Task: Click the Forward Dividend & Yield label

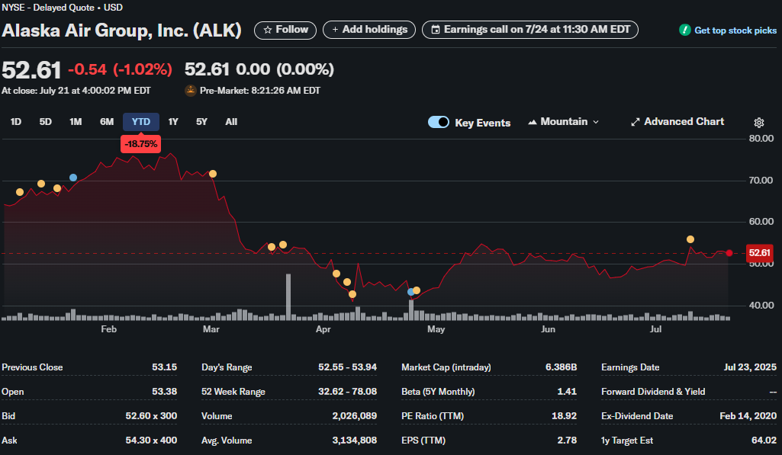Action: (x=653, y=392)
